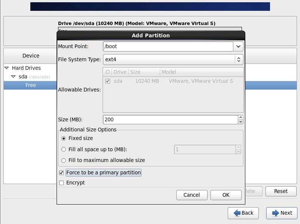Proceed with the Next button
The width and height of the screenshot is (300, 224).
[x=282, y=213]
